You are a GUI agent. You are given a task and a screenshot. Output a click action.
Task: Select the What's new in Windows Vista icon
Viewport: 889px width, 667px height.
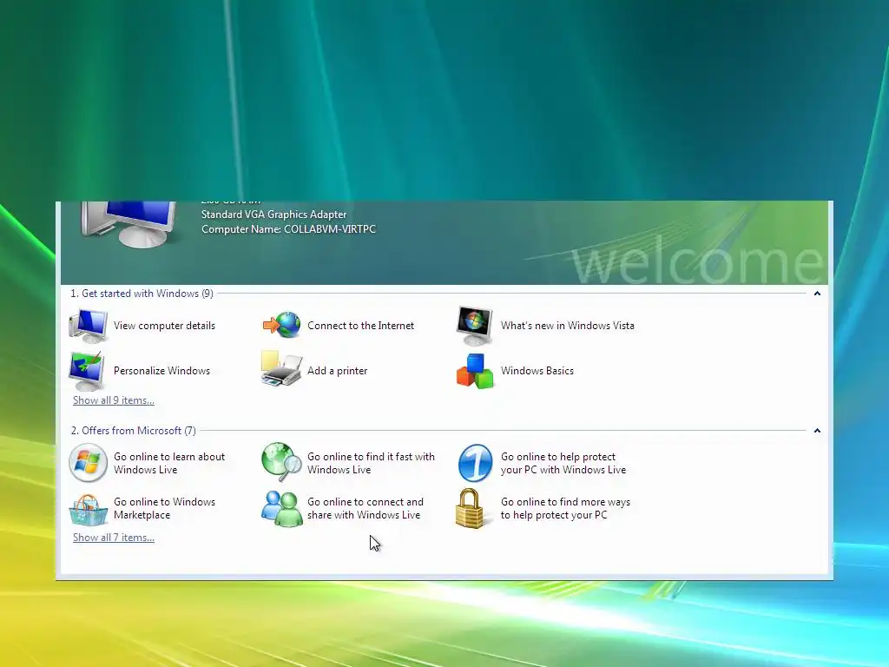coord(475,326)
